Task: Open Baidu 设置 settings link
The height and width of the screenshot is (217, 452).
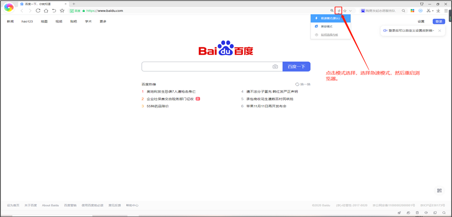Action: [421, 21]
